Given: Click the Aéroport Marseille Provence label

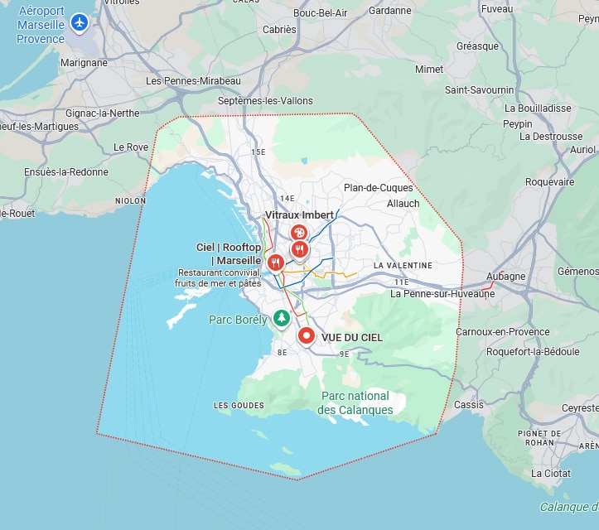Looking at the screenshot, I should [x=41, y=25].
